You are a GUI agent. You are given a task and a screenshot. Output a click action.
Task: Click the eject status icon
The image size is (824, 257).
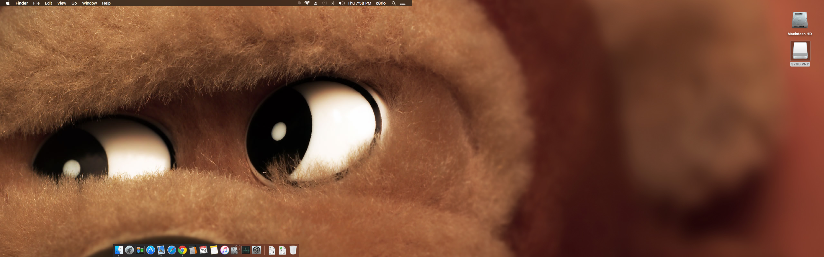[x=316, y=3]
